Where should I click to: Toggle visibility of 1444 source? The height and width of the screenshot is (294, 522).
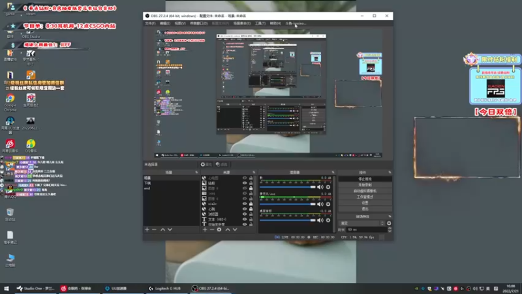click(x=245, y=193)
